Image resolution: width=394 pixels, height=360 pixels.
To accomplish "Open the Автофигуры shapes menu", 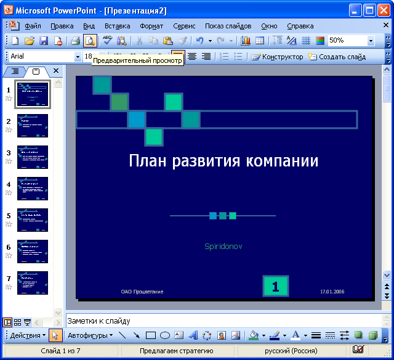I will [90, 335].
